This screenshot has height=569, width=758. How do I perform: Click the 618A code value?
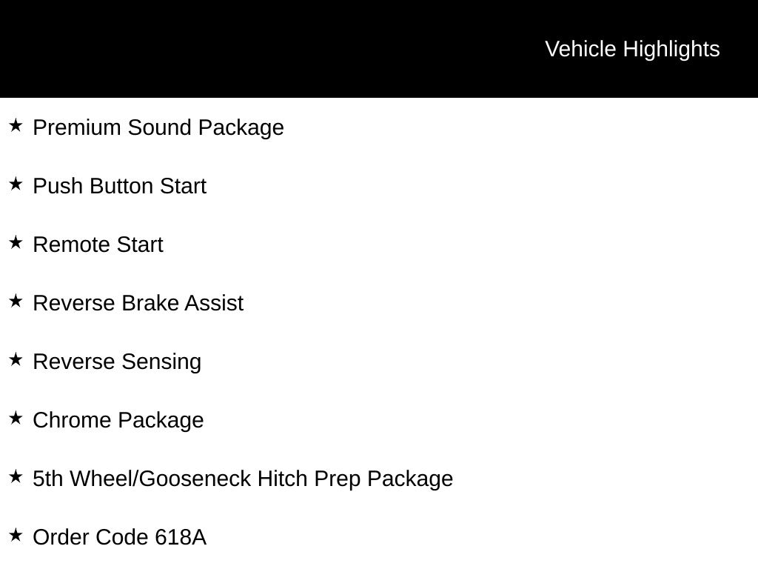pos(181,537)
